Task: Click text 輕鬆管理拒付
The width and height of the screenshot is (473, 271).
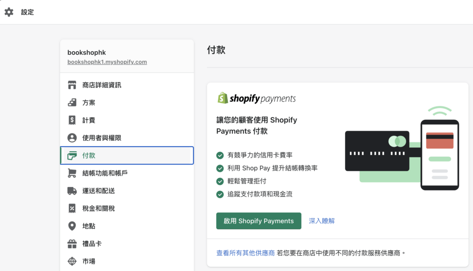Action: click(x=247, y=181)
